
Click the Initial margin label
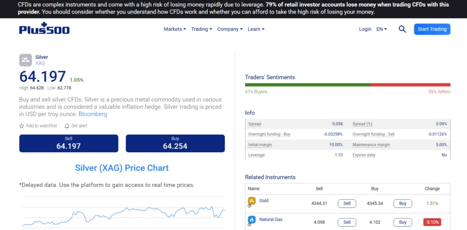coord(260,144)
